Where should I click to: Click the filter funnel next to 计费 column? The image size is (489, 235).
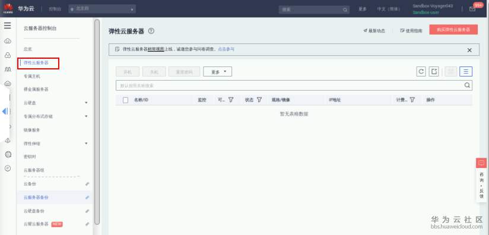pyautogui.click(x=412, y=100)
